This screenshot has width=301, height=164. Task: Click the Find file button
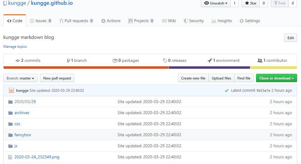pos(244,78)
